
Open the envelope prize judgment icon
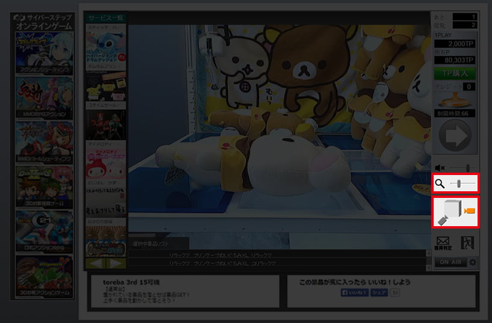tap(443, 243)
